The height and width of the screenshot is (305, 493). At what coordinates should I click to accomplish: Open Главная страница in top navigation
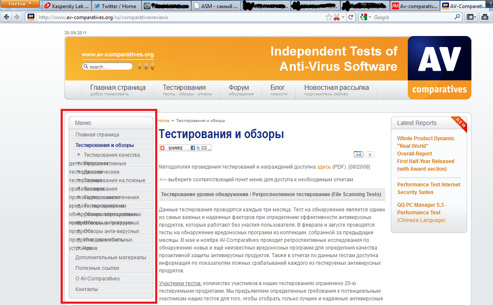tap(117, 90)
